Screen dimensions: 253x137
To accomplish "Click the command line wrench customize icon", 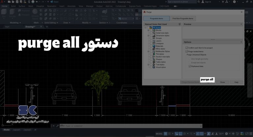I will pyautogui.click(x=57, y=126).
